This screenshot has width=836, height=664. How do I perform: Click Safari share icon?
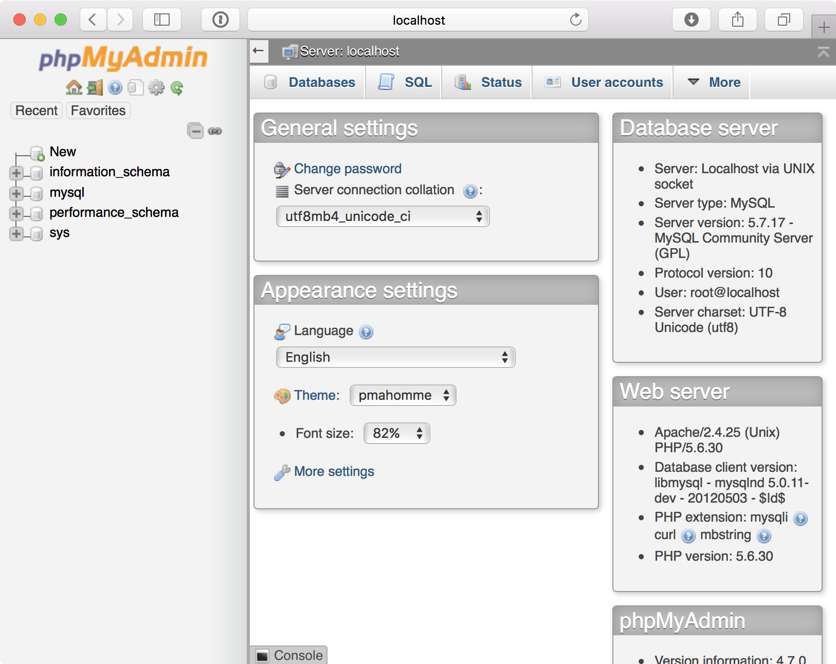738,20
